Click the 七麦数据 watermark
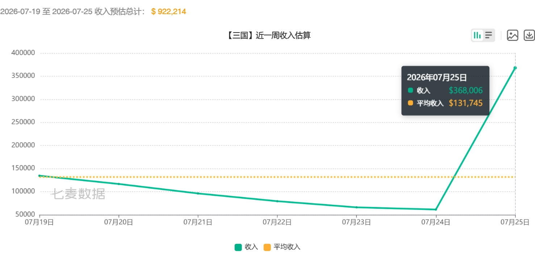Viewport: 535px width, 254px height. tap(78, 194)
